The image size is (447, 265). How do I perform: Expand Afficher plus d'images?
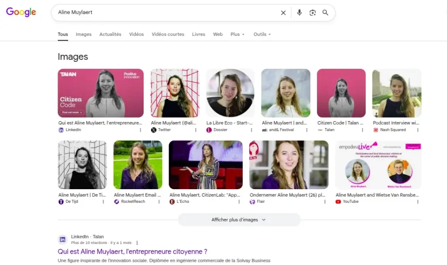click(239, 220)
